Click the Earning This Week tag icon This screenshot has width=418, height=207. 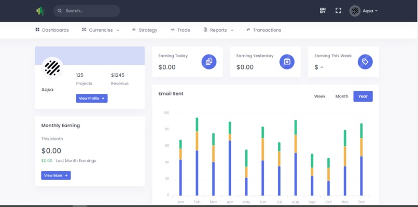[365, 62]
